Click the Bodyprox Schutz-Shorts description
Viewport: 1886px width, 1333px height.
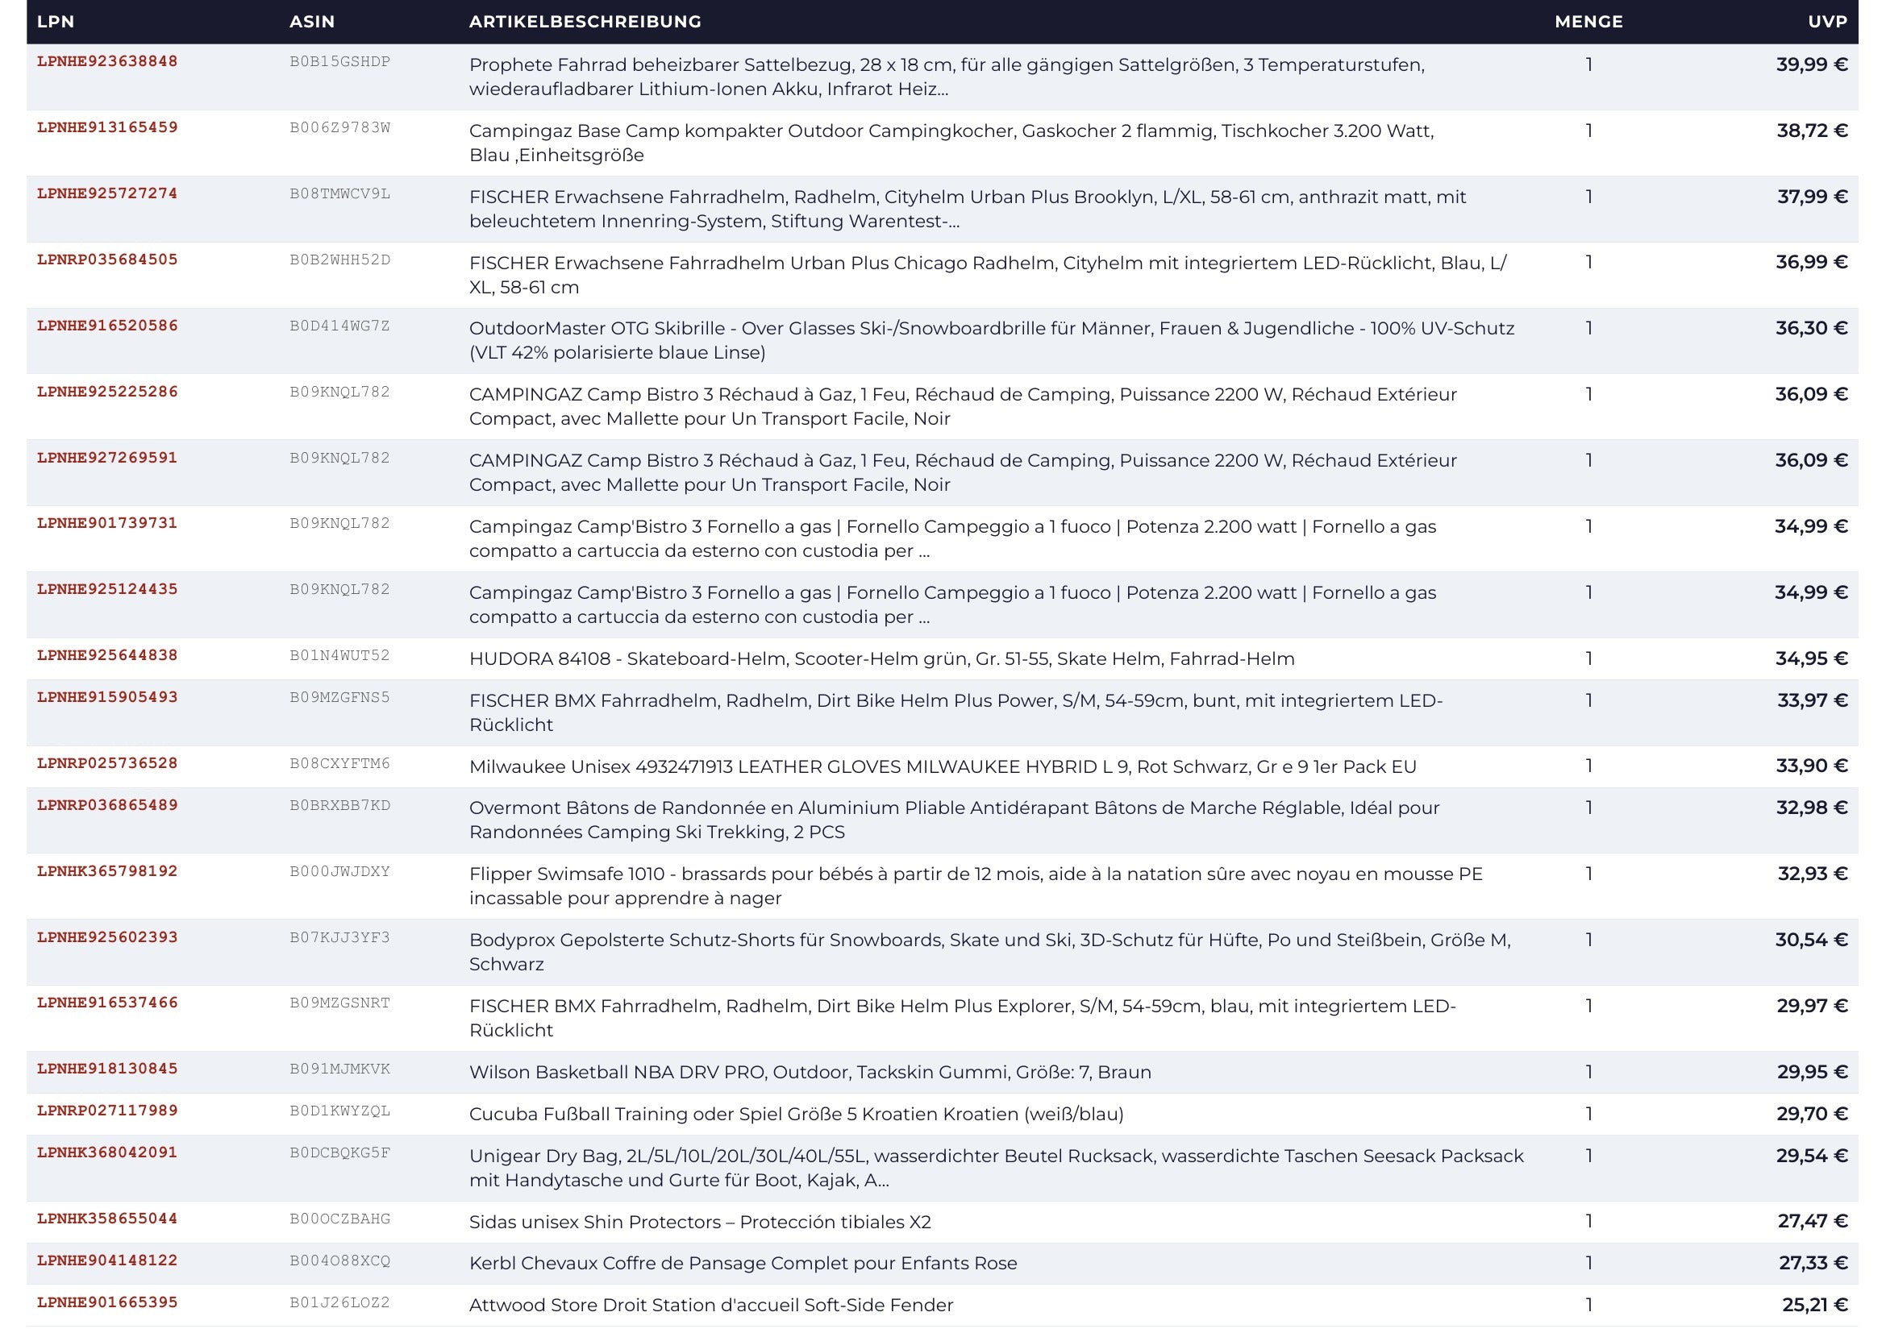point(990,951)
